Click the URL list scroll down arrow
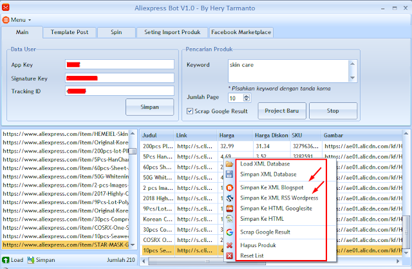Viewport: 412px width, 269px height. click(x=133, y=245)
